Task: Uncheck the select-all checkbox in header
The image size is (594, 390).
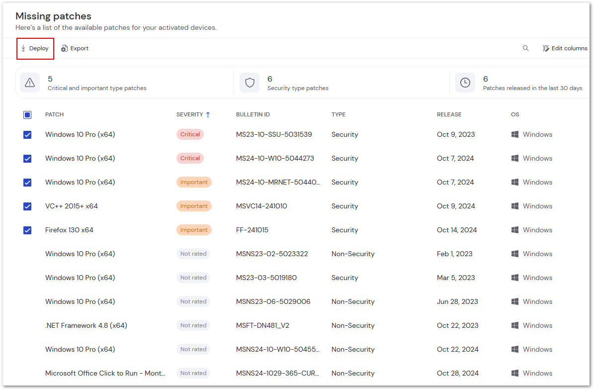Action: 27,114
